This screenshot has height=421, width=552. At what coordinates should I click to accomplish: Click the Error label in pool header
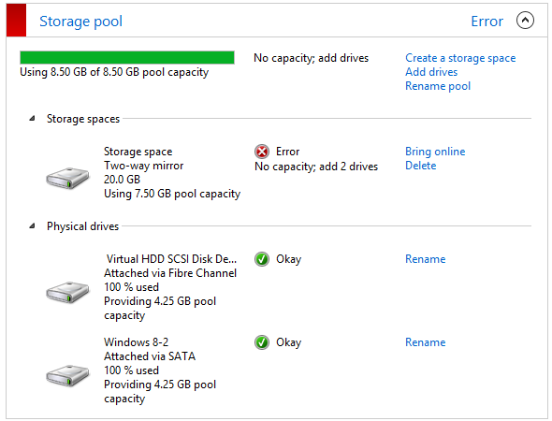coord(487,22)
